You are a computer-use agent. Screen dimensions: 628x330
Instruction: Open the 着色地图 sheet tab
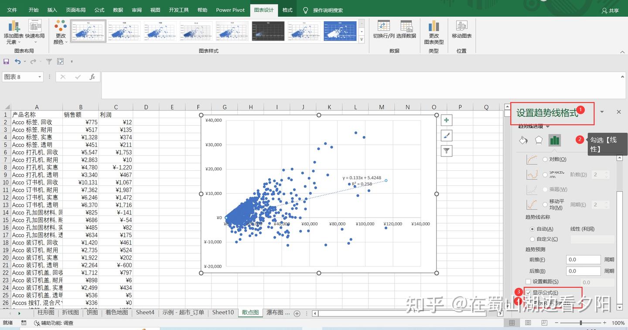(116, 313)
